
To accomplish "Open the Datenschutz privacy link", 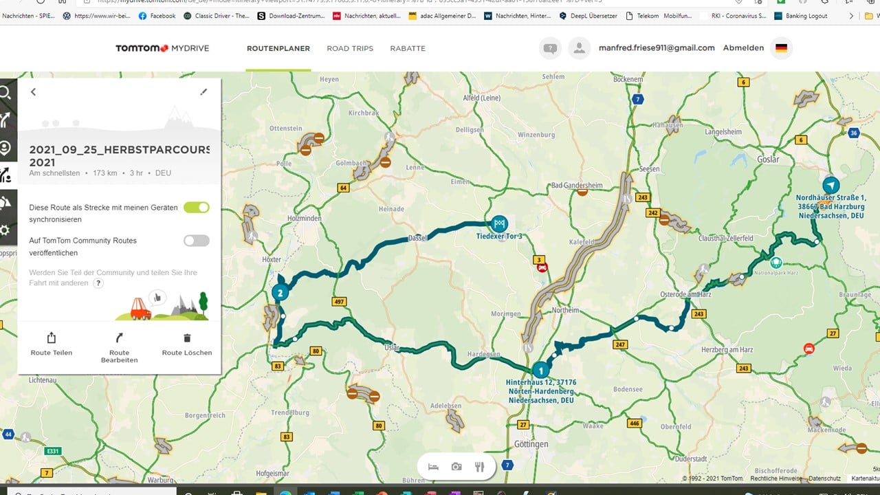I will pyautogui.click(x=824, y=478).
